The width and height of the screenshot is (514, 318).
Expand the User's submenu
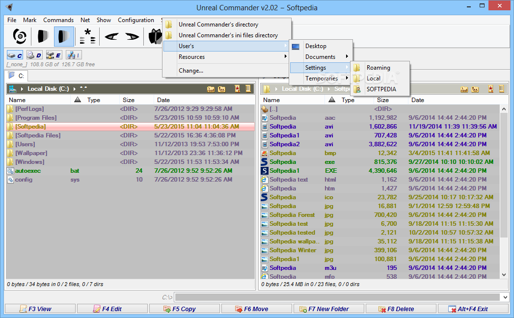(x=227, y=46)
